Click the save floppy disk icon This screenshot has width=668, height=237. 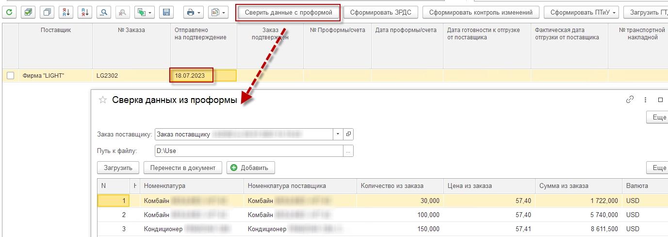pos(166,12)
